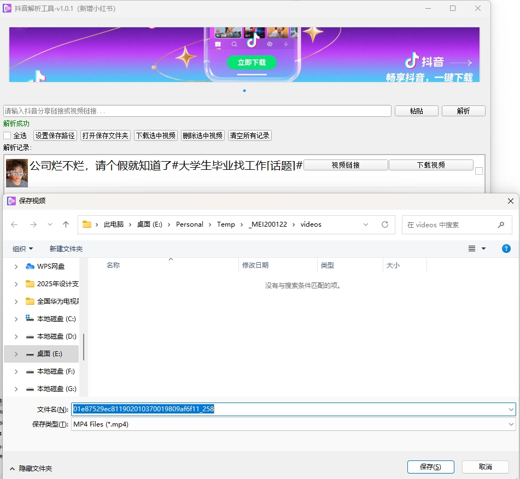Expand the address bar path history dropdown
This screenshot has width=520, height=479.
(x=366, y=224)
